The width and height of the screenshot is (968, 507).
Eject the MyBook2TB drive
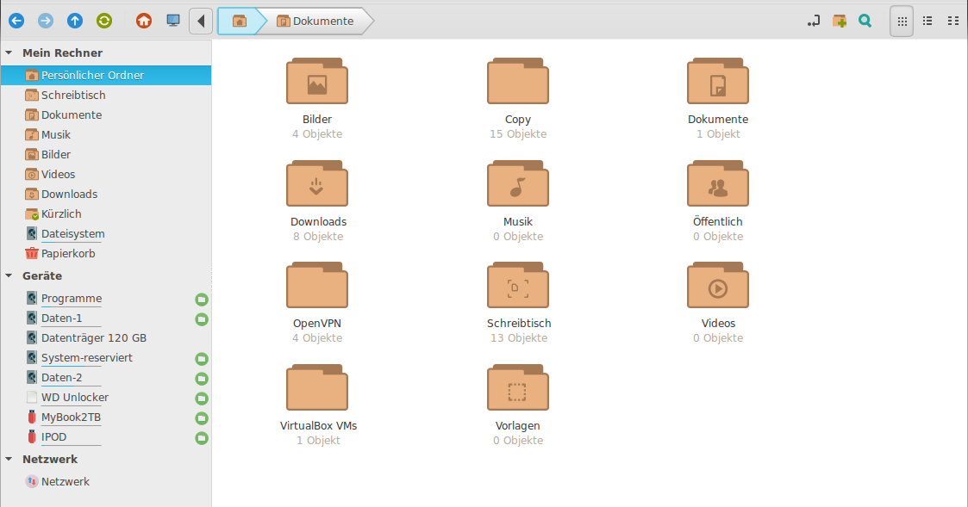click(x=201, y=418)
